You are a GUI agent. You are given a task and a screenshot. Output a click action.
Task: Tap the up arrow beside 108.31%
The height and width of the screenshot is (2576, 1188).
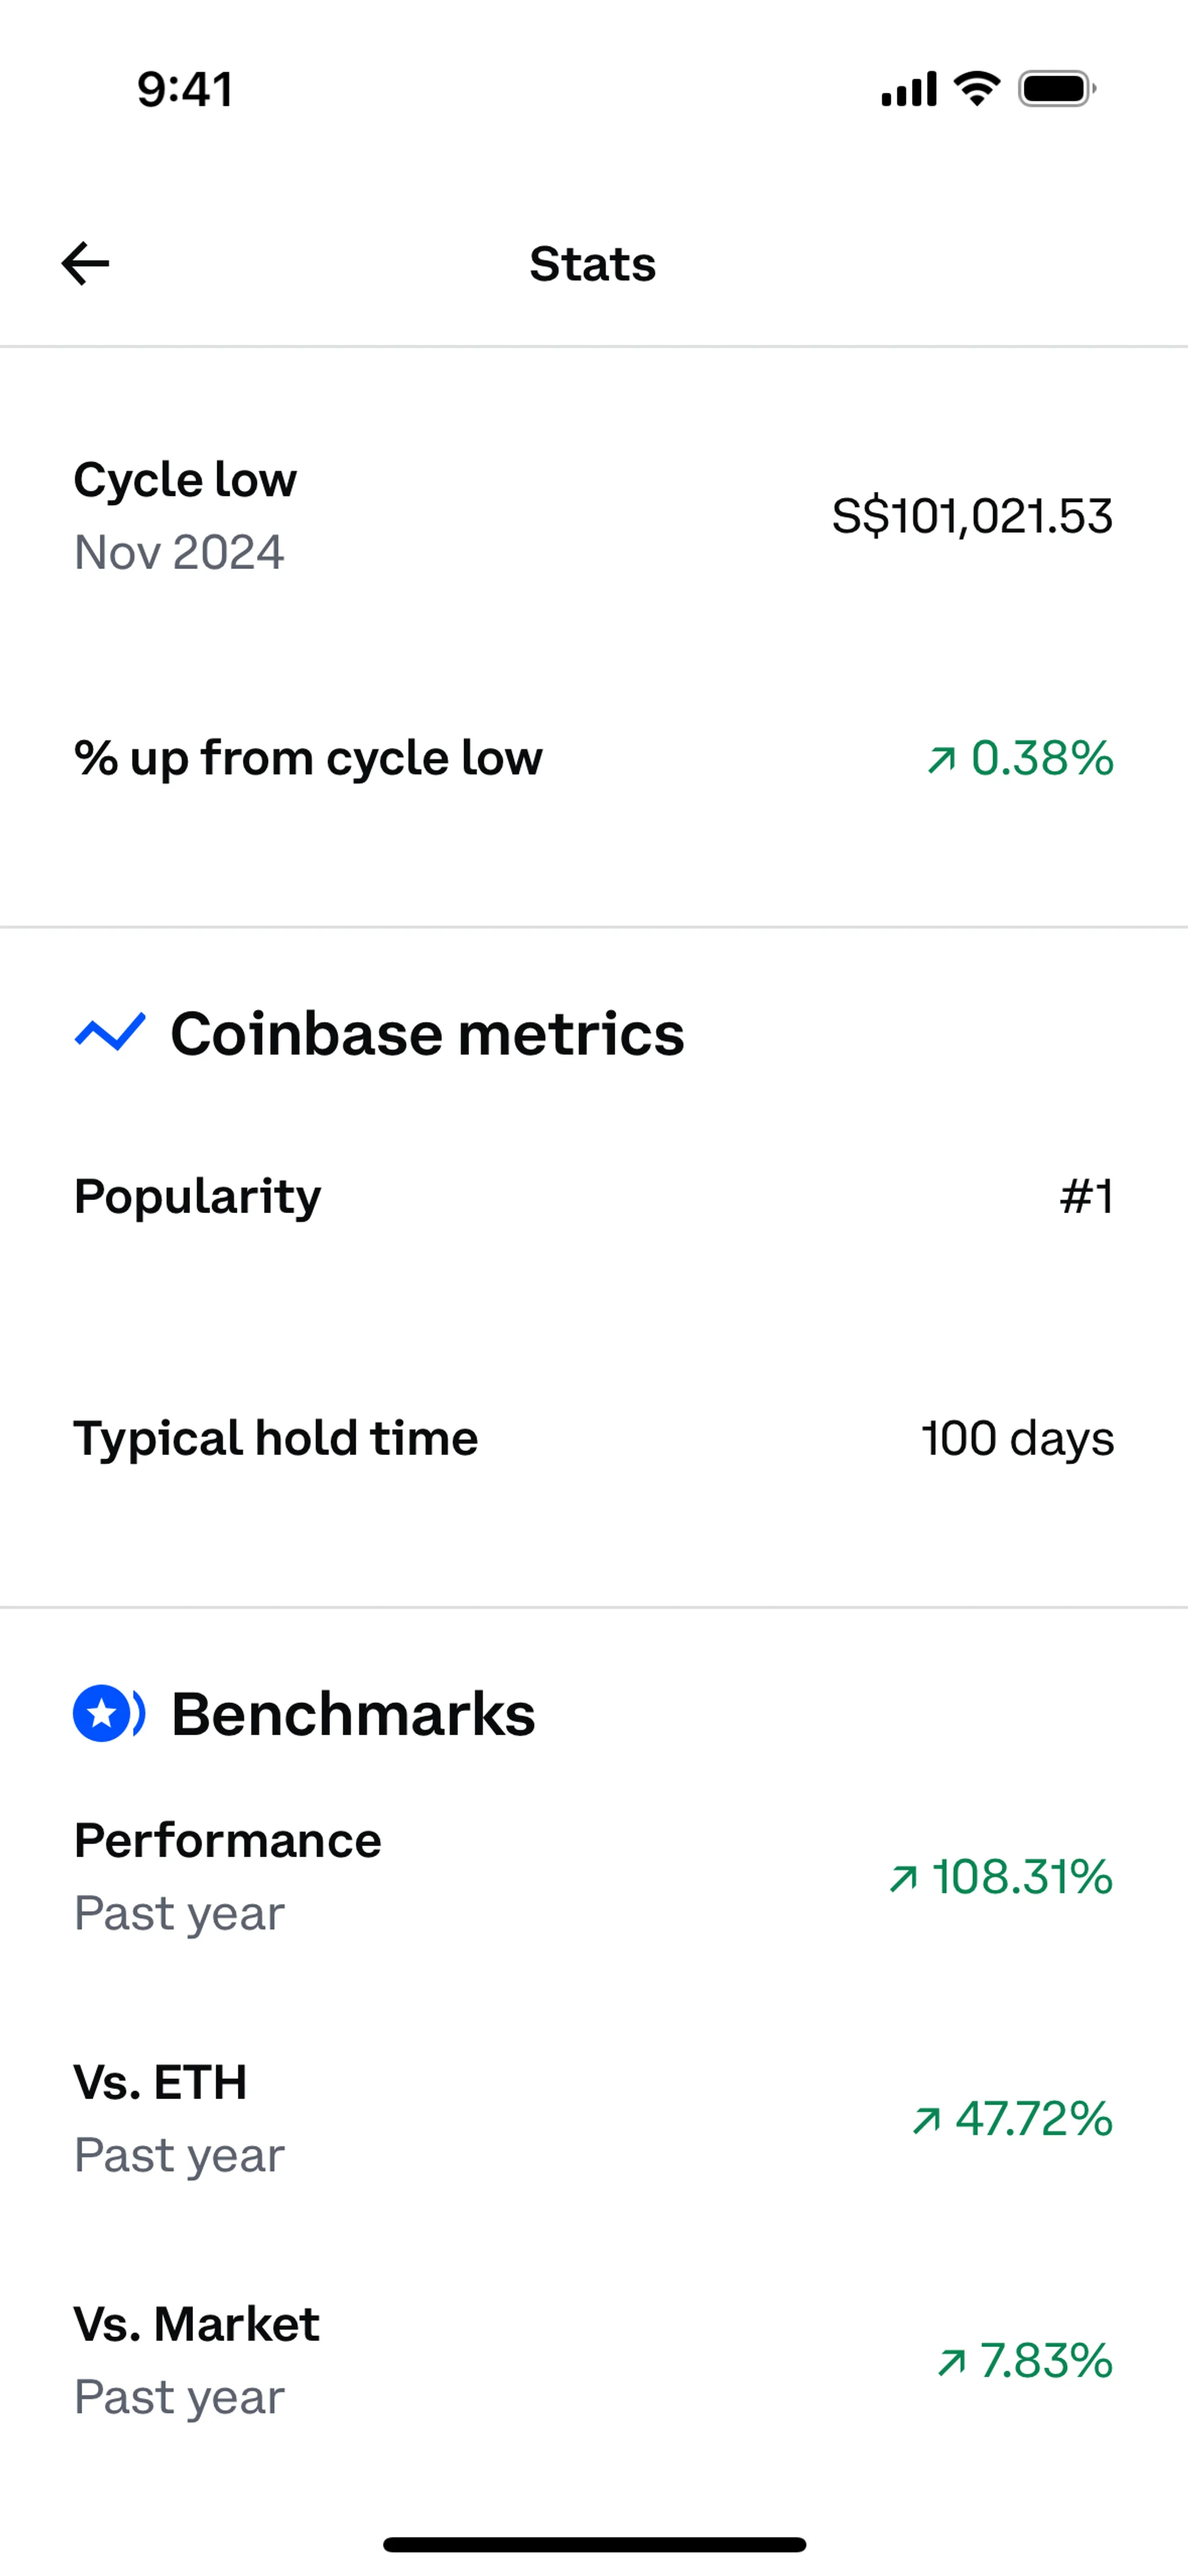point(903,1879)
